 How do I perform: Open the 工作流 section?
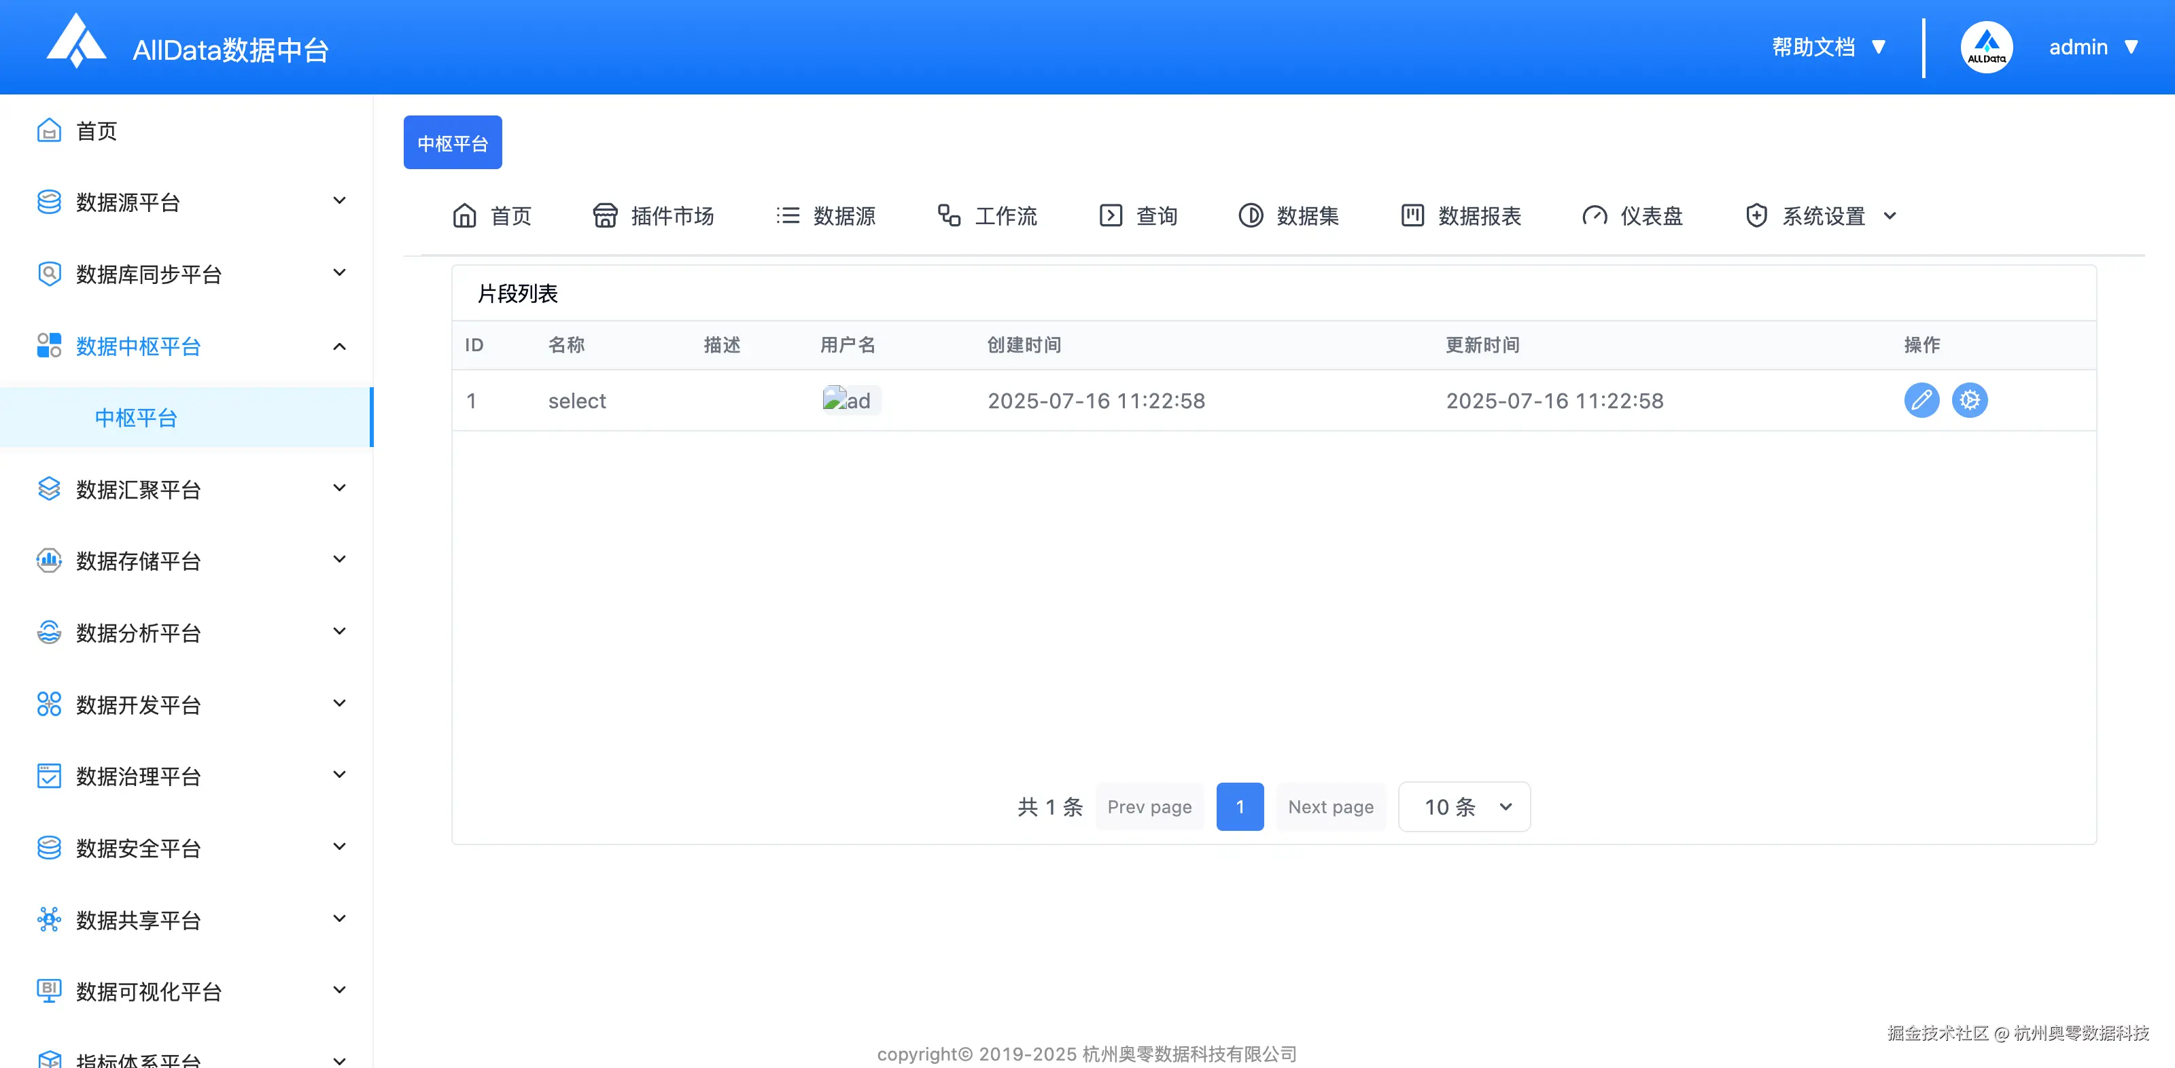coord(986,215)
